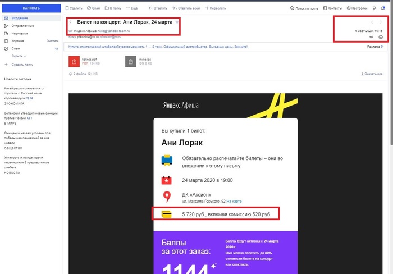Click the lightbulb icon in top bar
The width and height of the screenshot is (393, 274).
click(x=374, y=8)
